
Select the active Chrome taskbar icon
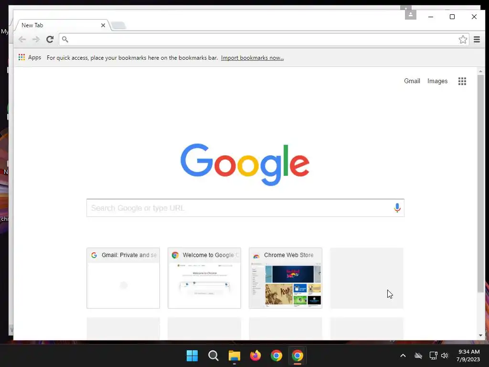tap(298, 356)
